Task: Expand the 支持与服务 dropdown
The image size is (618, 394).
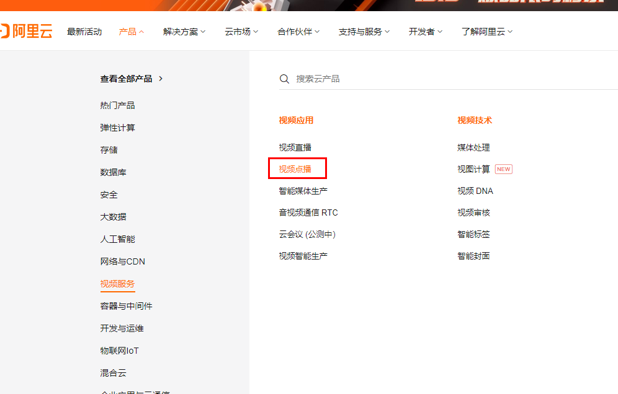Action: (x=364, y=32)
